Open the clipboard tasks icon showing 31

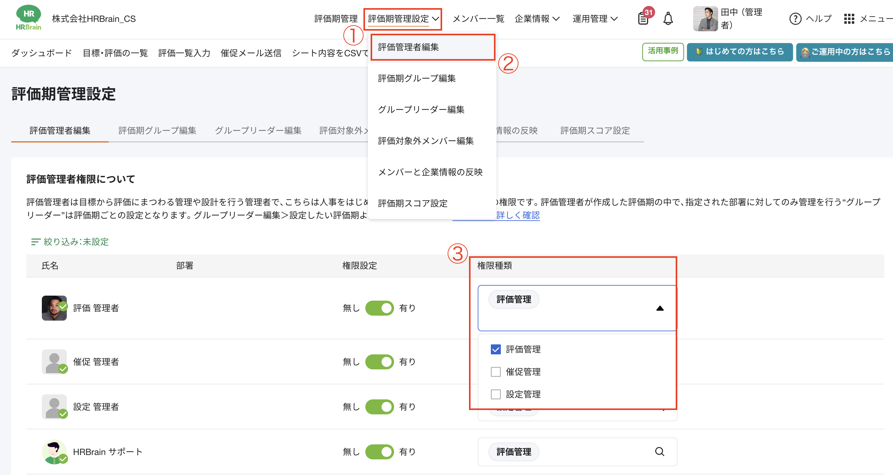(644, 19)
